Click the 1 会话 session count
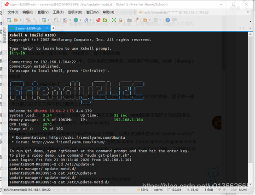Image resolution: width=255 pixels, height=195 pixels. (209, 189)
